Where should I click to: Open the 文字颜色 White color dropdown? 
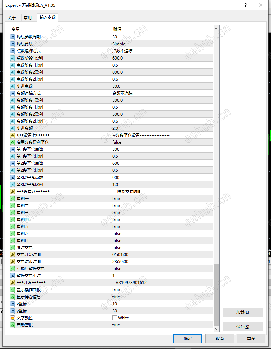coord(162,318)
